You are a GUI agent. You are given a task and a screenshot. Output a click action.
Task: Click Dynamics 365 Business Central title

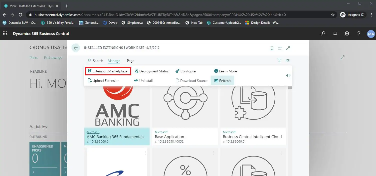point(41,33)
